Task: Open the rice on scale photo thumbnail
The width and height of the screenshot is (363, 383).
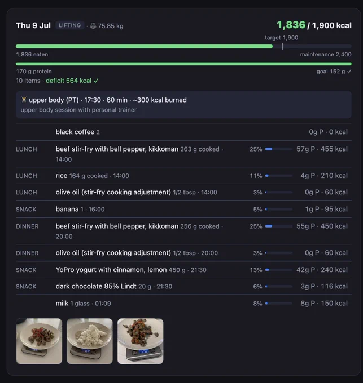Action: (90, 341)
